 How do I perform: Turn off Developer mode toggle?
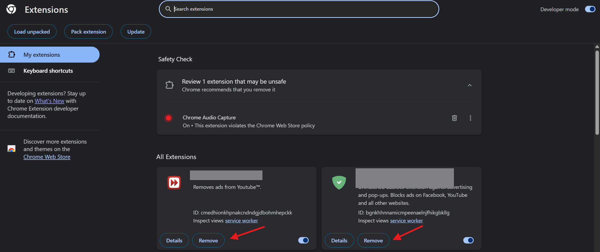[590, 9]
